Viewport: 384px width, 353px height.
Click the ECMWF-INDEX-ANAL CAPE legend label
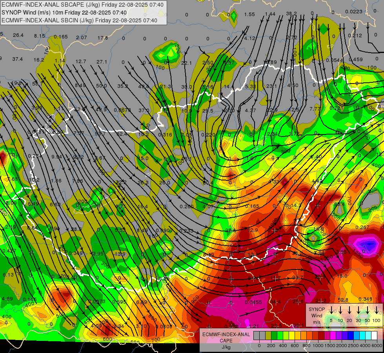(x=226, y=337)
